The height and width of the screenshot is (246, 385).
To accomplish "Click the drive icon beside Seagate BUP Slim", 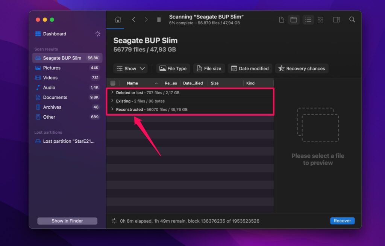I will point(38,58).
